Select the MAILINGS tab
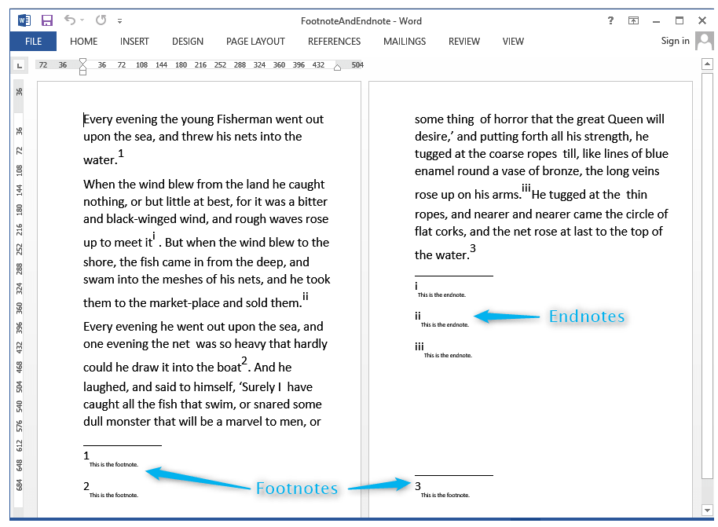 (404, 41)
